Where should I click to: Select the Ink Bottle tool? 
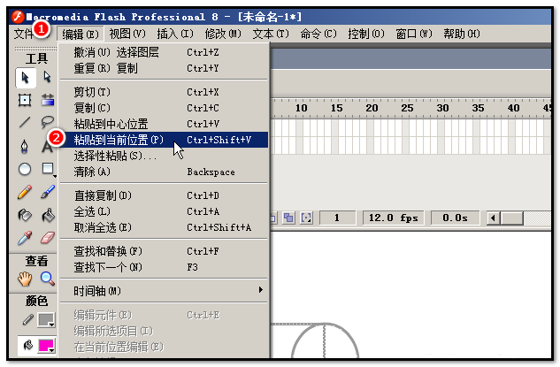(x=25, y=215)
